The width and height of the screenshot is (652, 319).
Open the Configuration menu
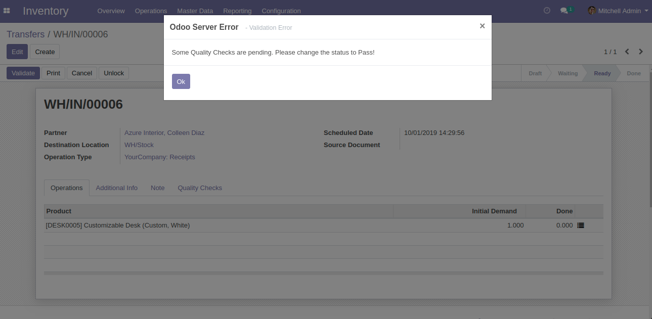[x=281, y=11]
